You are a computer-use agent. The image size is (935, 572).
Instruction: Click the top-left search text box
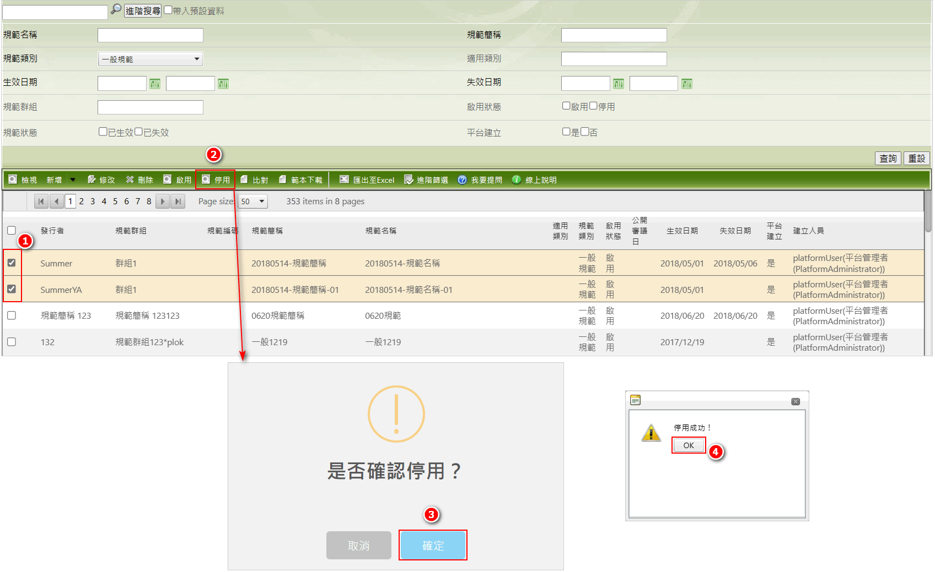click(x=55, y=12)
